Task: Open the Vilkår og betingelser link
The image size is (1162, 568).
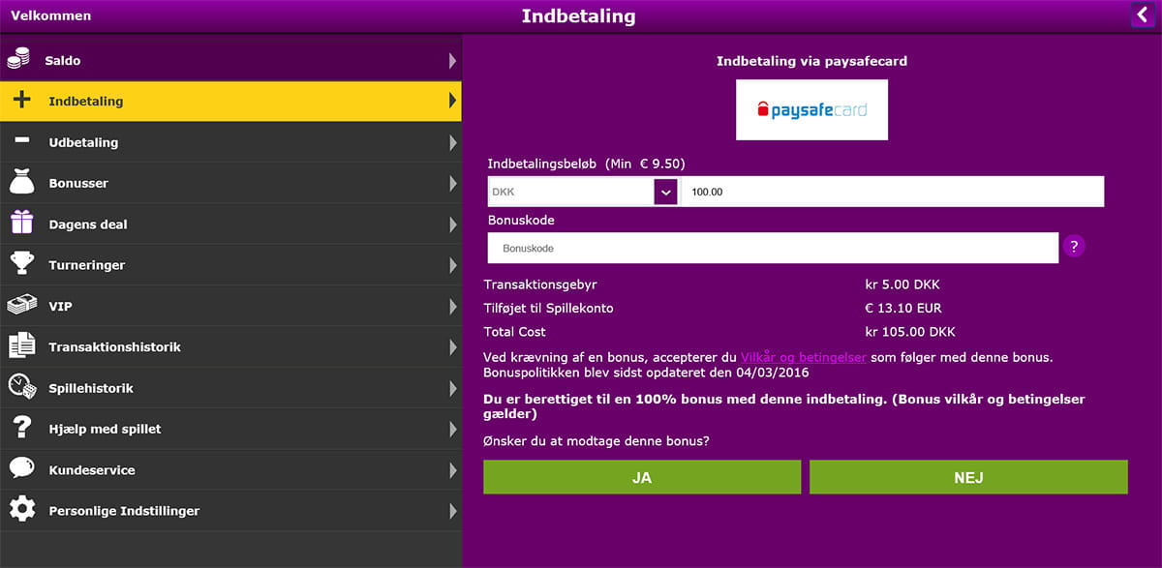Action: [x=804, y=357]
